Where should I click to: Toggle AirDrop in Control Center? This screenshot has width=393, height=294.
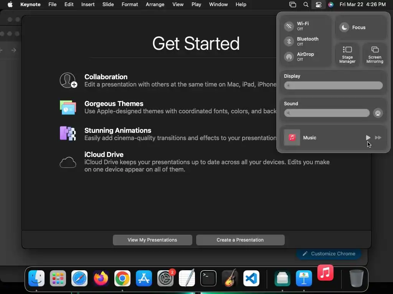click(x=289, y=57)
